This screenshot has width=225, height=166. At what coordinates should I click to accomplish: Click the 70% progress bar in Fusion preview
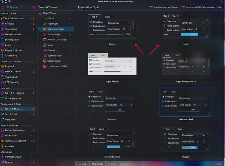coord(189,35)
